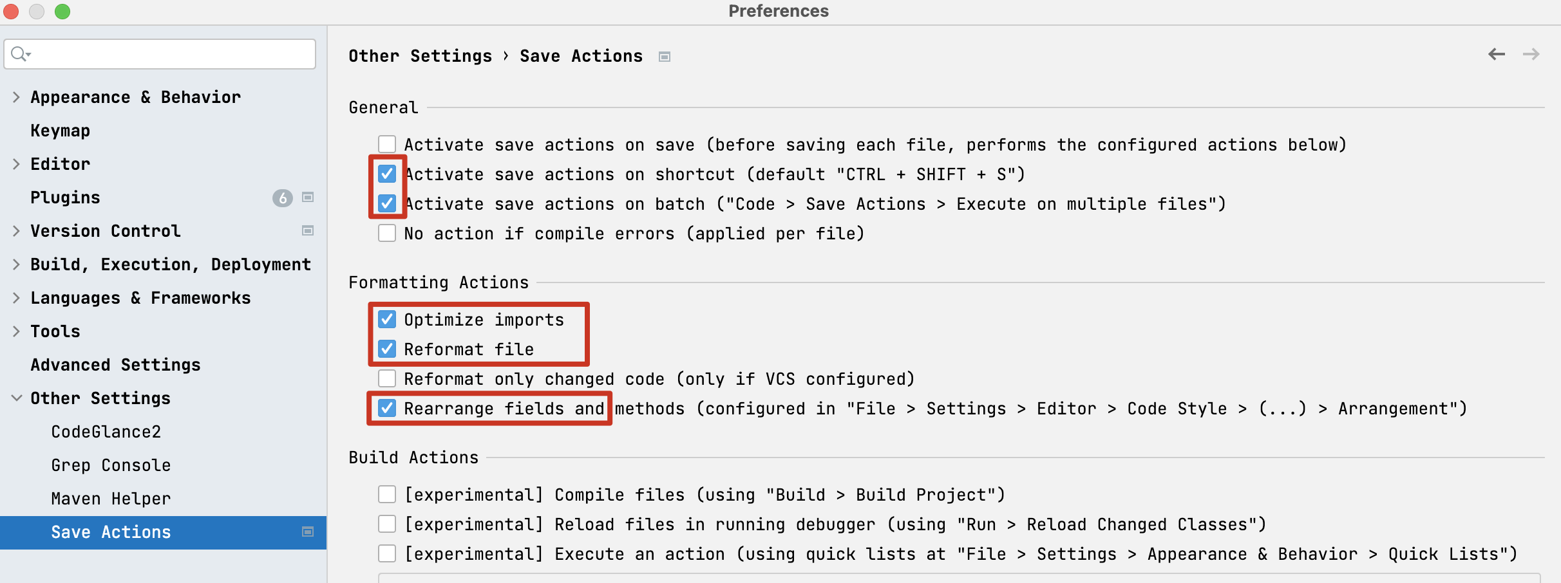Click the Plugins update count badge
The image size is (1561, 583).
[x=282, y=198]
